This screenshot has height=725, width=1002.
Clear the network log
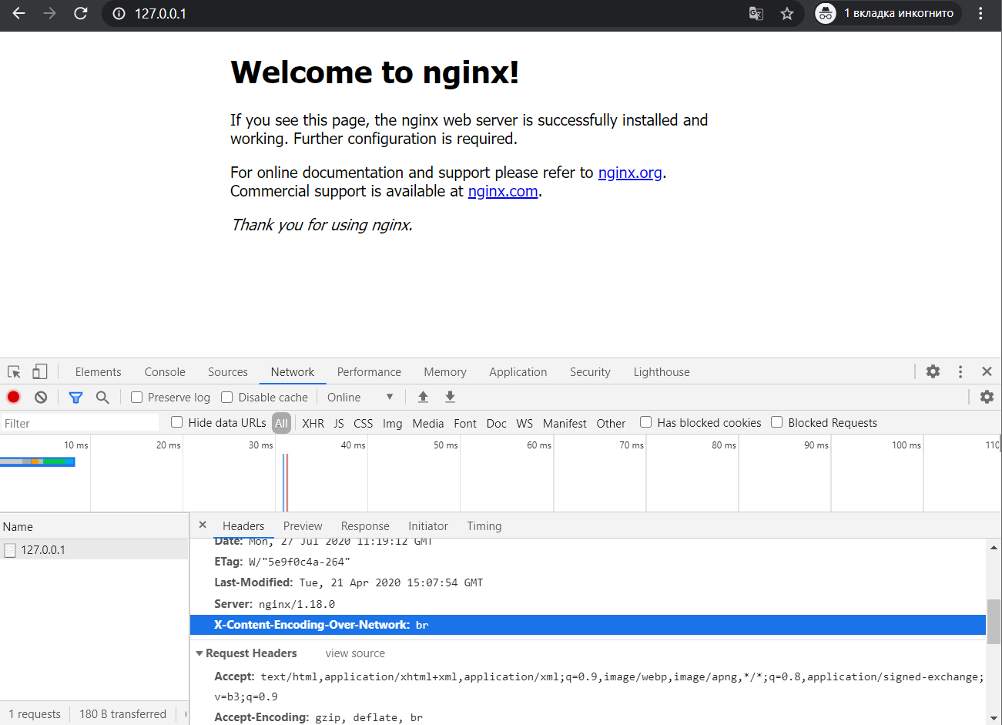point(41,397)
